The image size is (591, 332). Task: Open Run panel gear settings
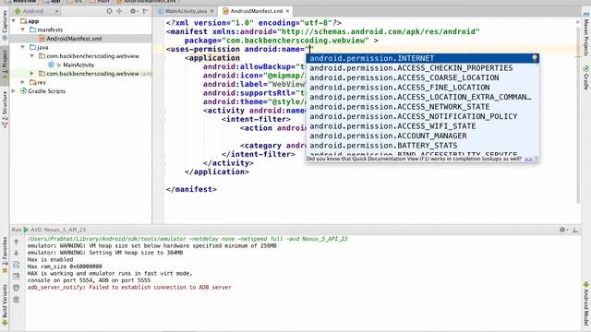tap(562, 230)
